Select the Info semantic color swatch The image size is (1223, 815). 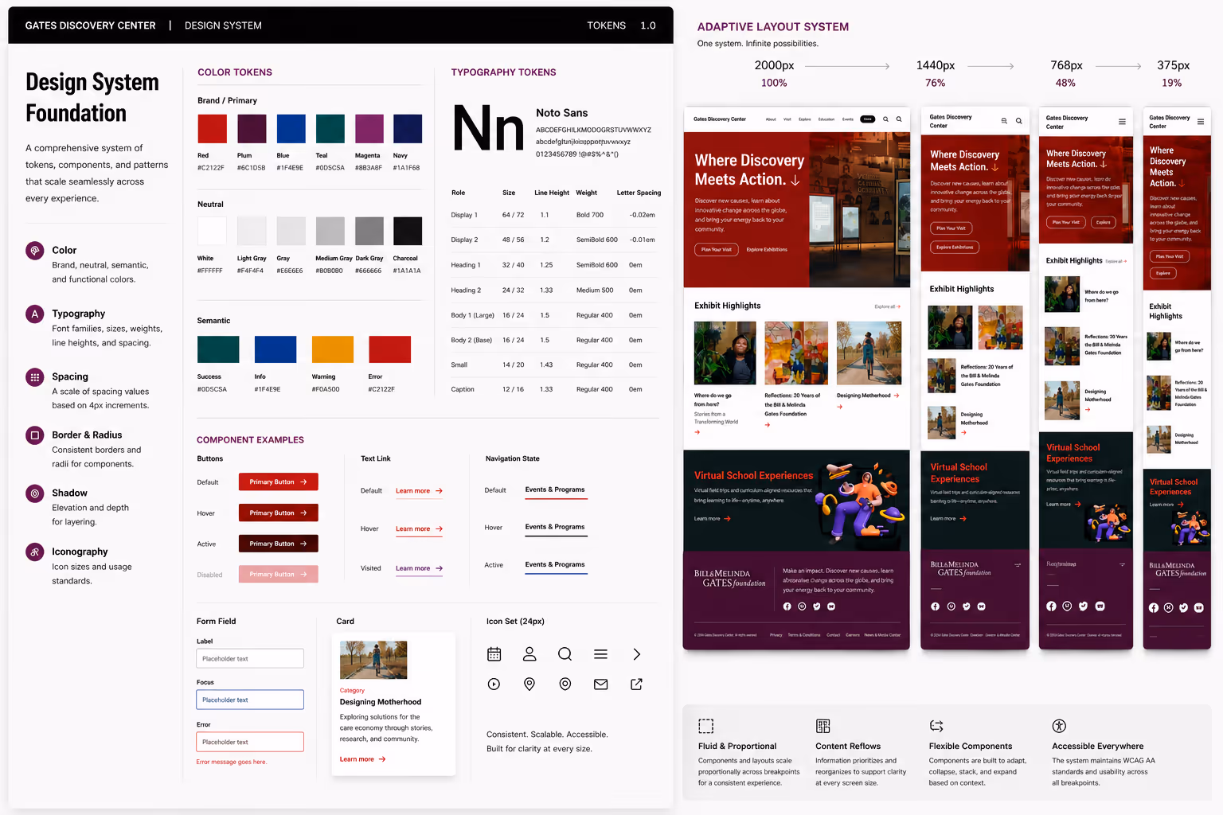tap(275, 349)
